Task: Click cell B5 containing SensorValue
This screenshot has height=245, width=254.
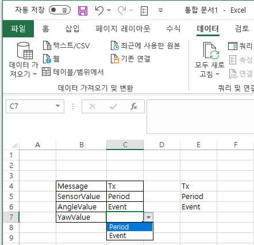Action: pyautogui.click(x=82, y=197)
